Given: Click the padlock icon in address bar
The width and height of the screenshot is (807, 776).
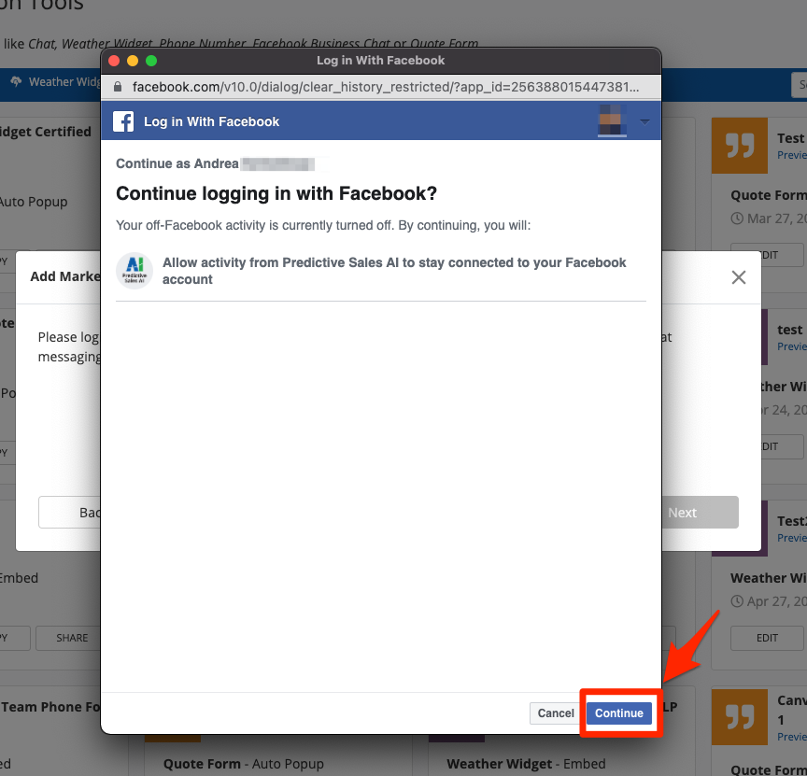Looking at the screenshot, I should point(118,87).
